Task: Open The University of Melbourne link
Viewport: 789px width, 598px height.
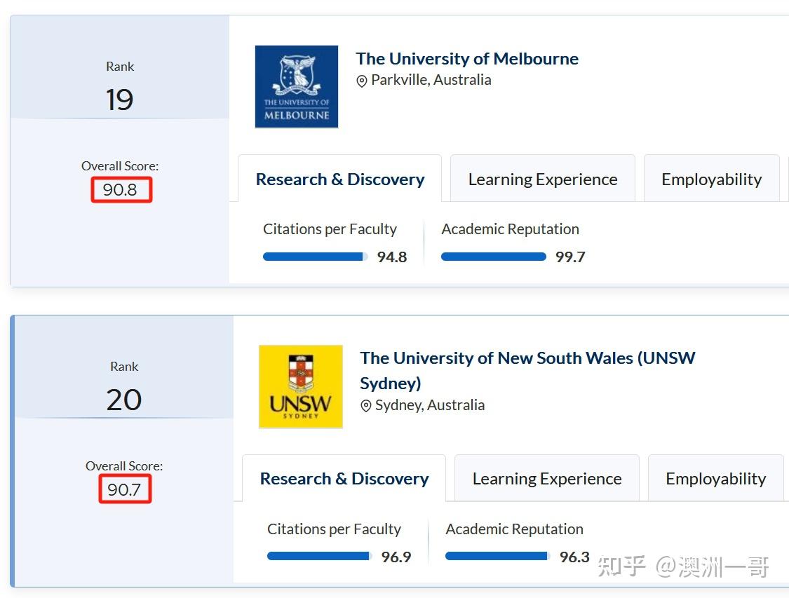Action: pyautogui.click(x=467, y=58)
